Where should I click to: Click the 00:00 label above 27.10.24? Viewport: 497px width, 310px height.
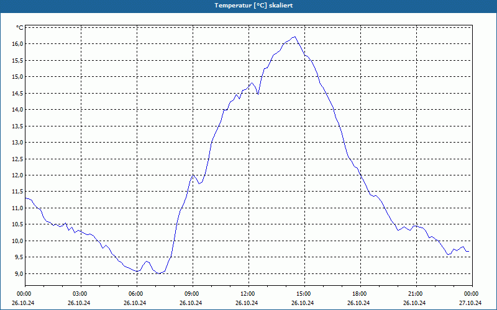[472, 294]
